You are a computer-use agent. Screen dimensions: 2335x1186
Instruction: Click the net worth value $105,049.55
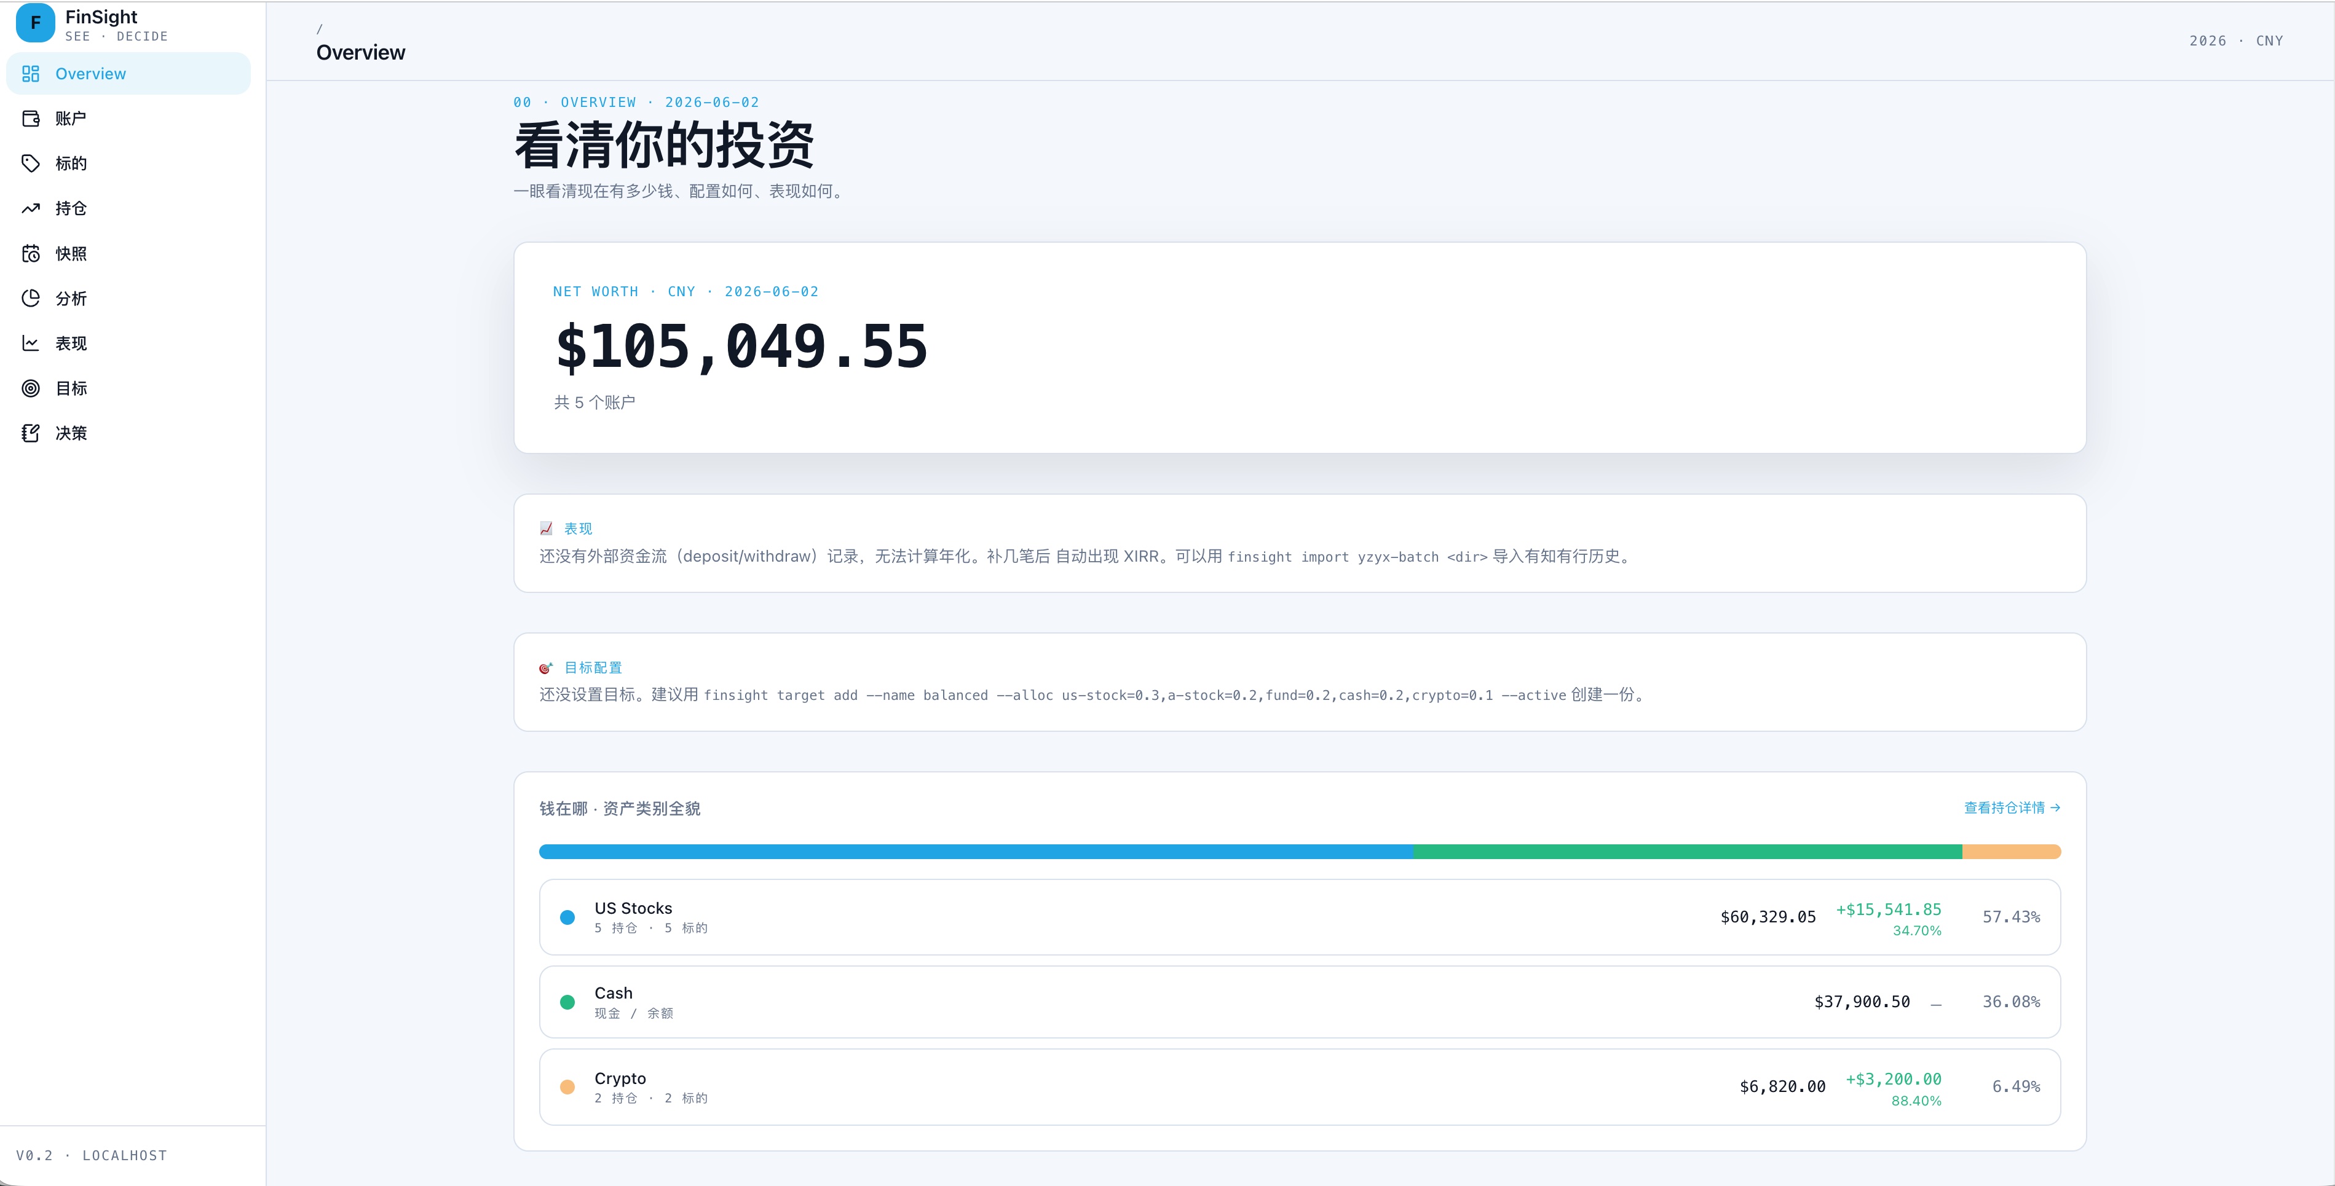pos(741,346)
